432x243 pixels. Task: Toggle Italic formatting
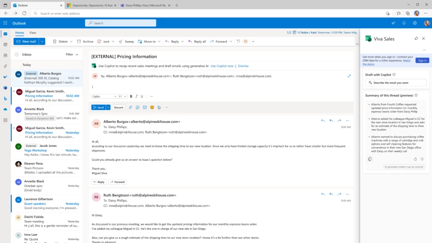click(x=137, y=96)
